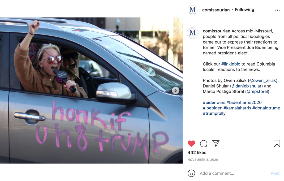Open the #trumprally hashtag

[x=214, y=113]
